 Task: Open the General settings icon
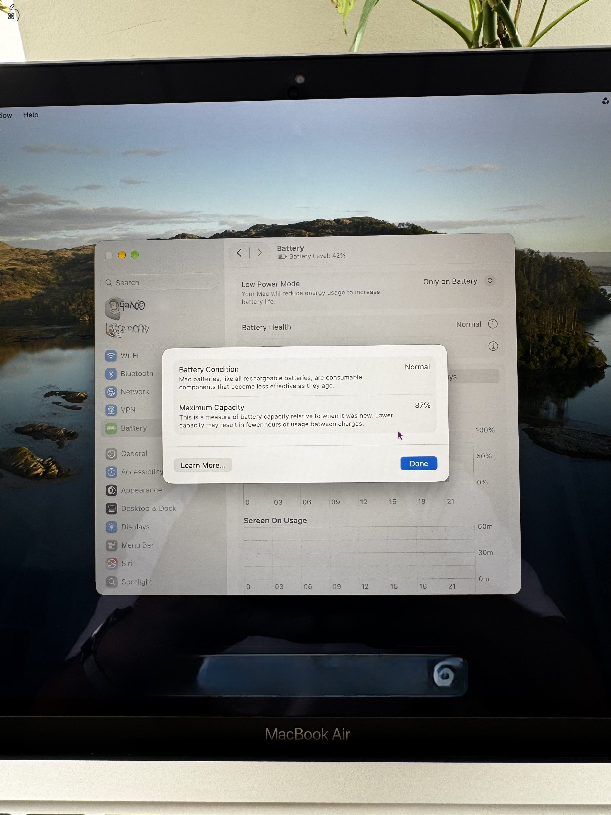tap(111, 454)
